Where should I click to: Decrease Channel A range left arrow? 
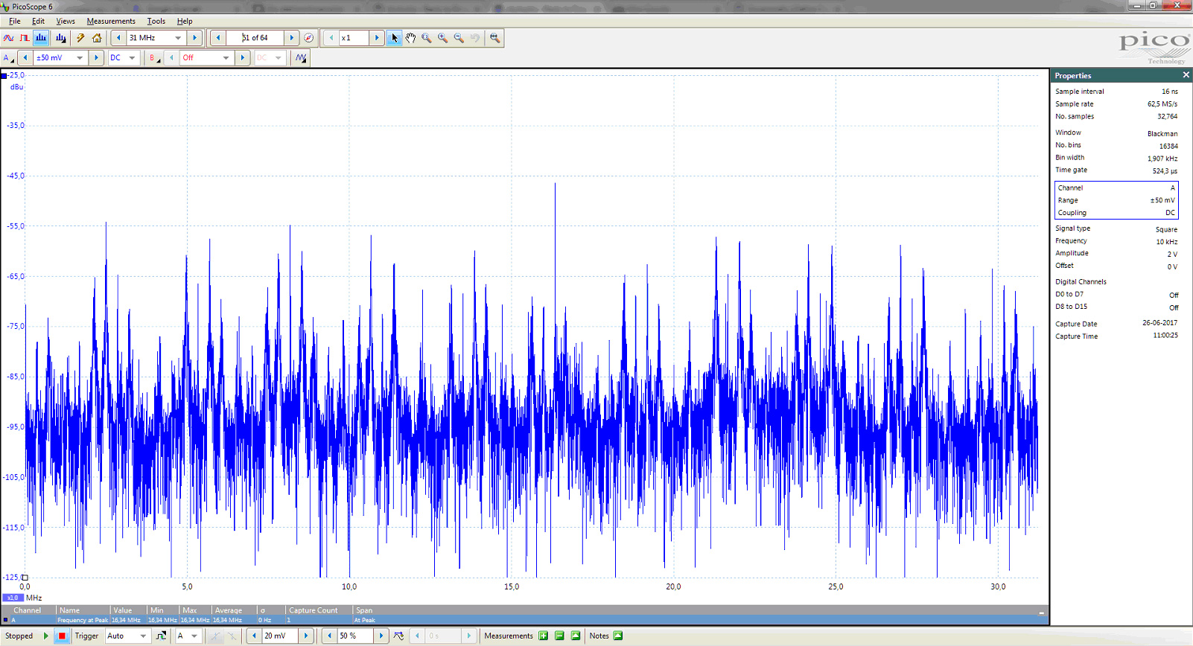click(25, 58)
